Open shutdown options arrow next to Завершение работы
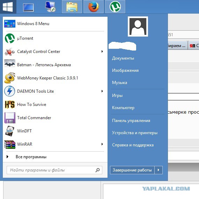199x199 pixels. pos(159,170)
